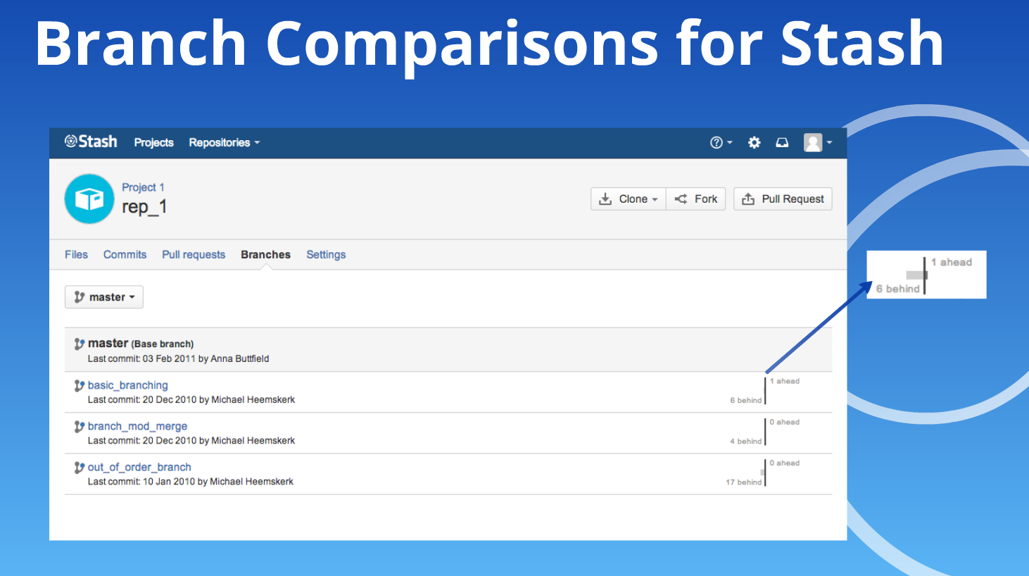This screenshot has width=1029, height=576.
Task: Switch to the Commits tab
Action: point(125,254)
